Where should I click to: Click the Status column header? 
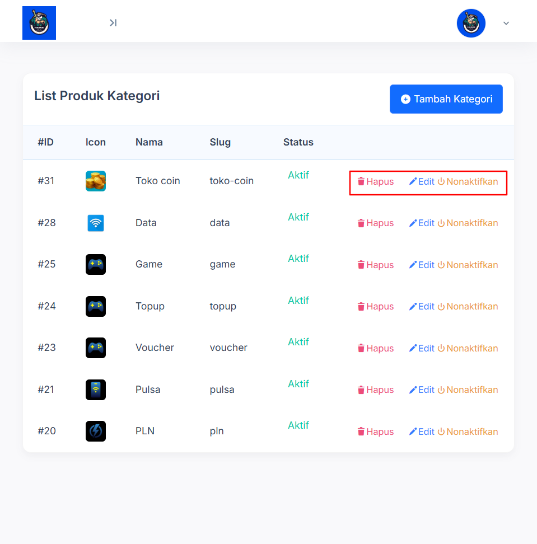[x=298, y=142]
